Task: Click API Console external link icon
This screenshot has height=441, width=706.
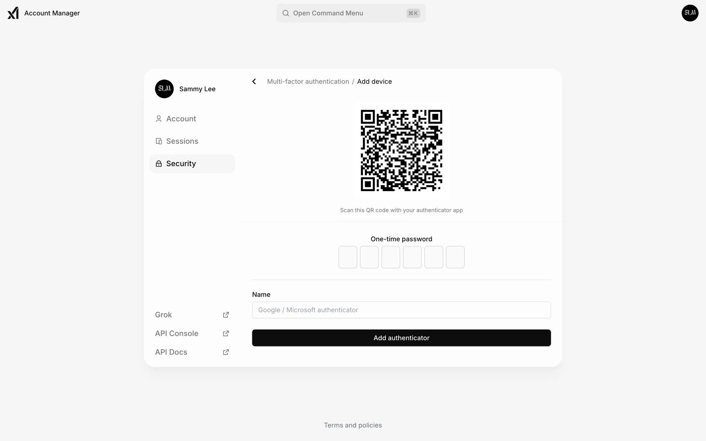Action: [226, 334]
